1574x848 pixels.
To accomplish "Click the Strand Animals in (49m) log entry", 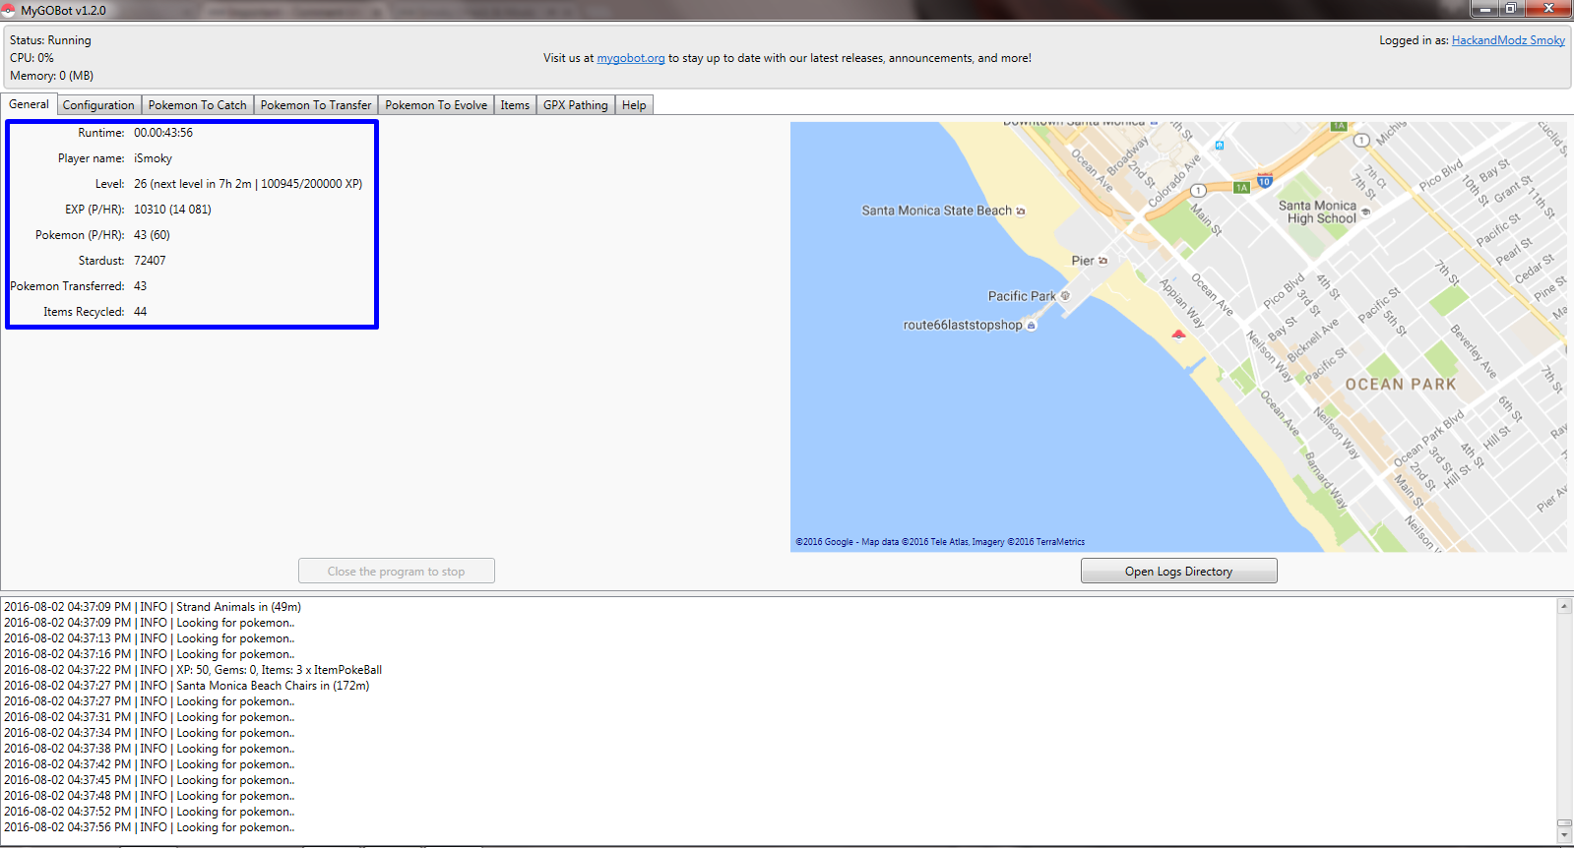I will click(x=153, y=607).
